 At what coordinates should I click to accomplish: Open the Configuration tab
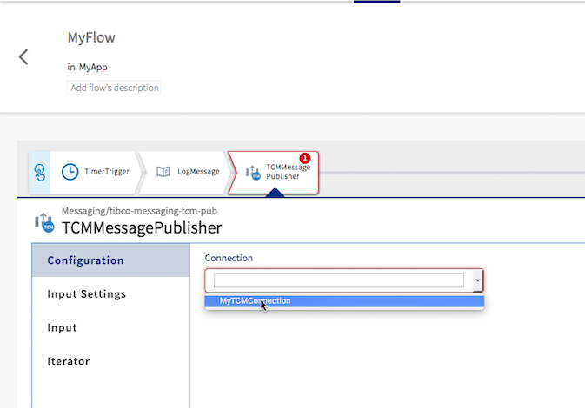click(x=111, y=260)
